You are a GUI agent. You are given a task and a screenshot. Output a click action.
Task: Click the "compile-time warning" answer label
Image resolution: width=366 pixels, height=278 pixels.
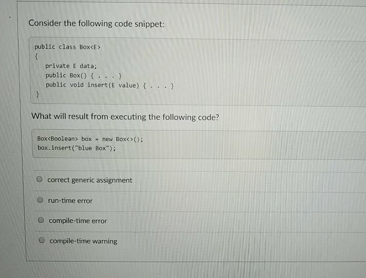(x=83, y=241)
